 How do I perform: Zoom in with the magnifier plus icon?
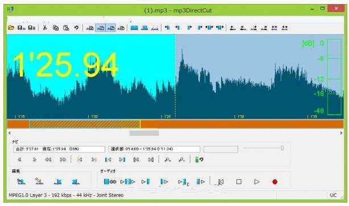pos(168,159)
